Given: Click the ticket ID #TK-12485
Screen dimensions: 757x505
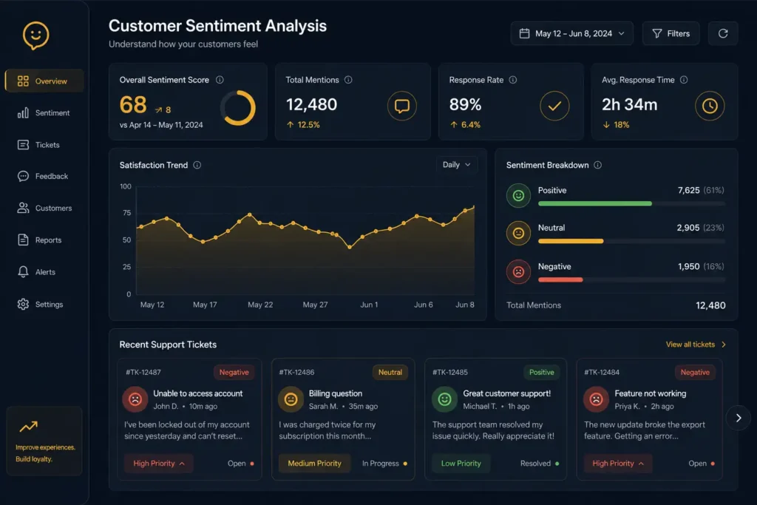Looking at the screenshot, I should click(x=450, y=372).
